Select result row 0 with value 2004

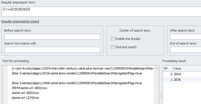[x=182, y=74]
